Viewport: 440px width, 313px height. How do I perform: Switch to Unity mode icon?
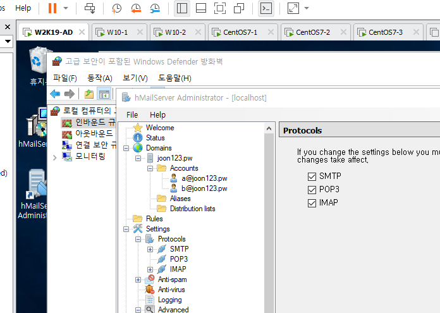(239, 8)
